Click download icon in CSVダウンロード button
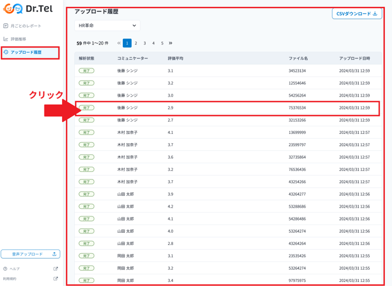The width and height of the screenshot is (392, 286). pos(375,13)
